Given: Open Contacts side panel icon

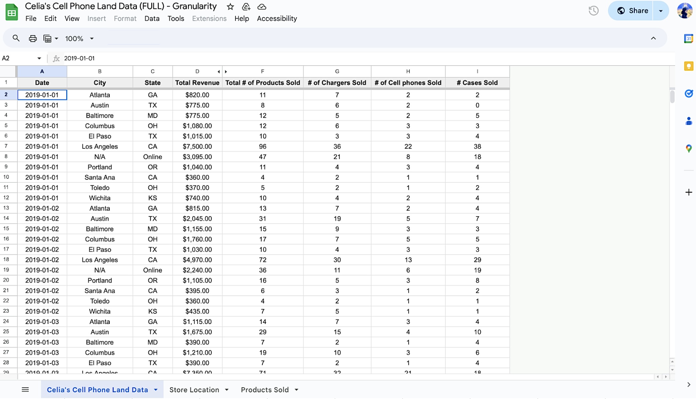Looking at the screenshot, I should pyautogui.click(x=688, y=121).
